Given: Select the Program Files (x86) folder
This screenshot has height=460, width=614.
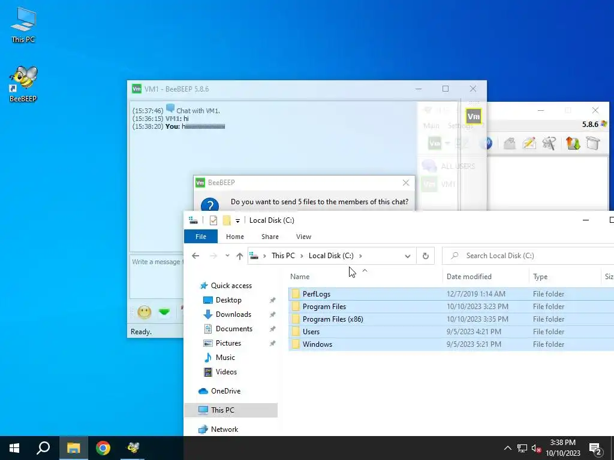Looking at the screenshot, I should (451, 319).
